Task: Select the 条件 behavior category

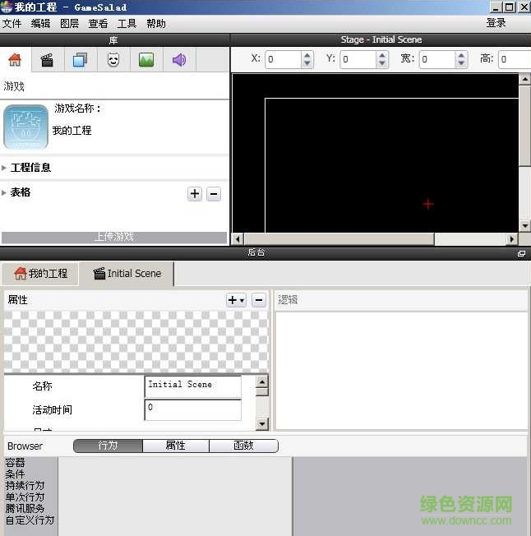Action: tap(16, 474)
